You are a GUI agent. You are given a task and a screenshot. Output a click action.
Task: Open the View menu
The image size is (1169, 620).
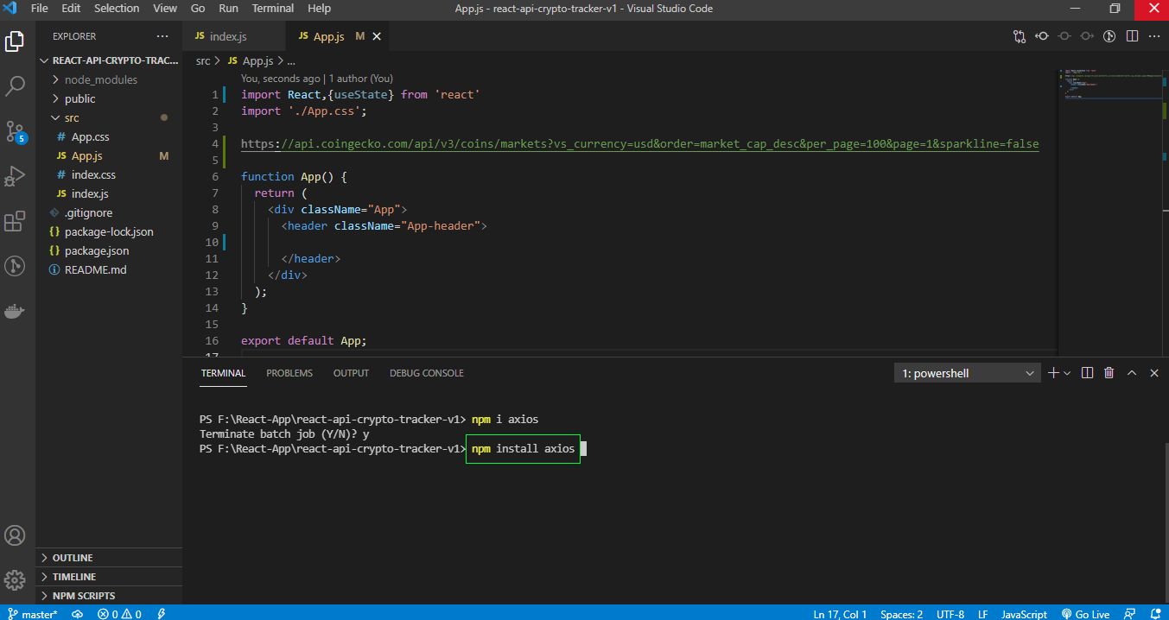click(165, 8)
